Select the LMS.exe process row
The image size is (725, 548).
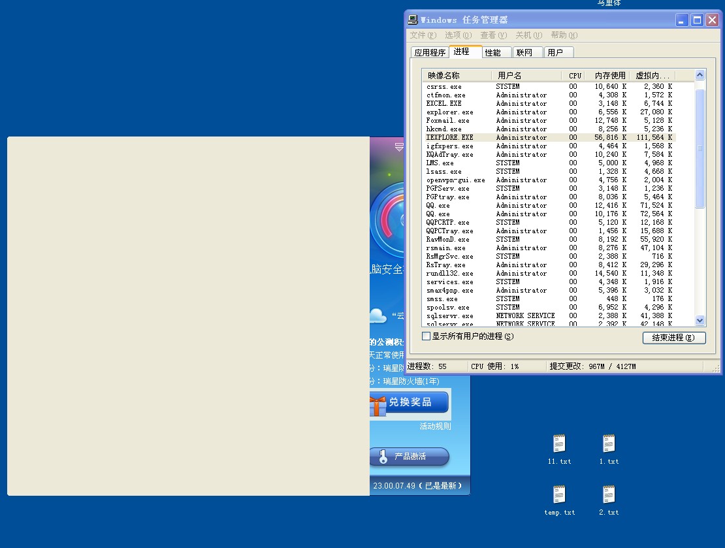tap(549, 163)
